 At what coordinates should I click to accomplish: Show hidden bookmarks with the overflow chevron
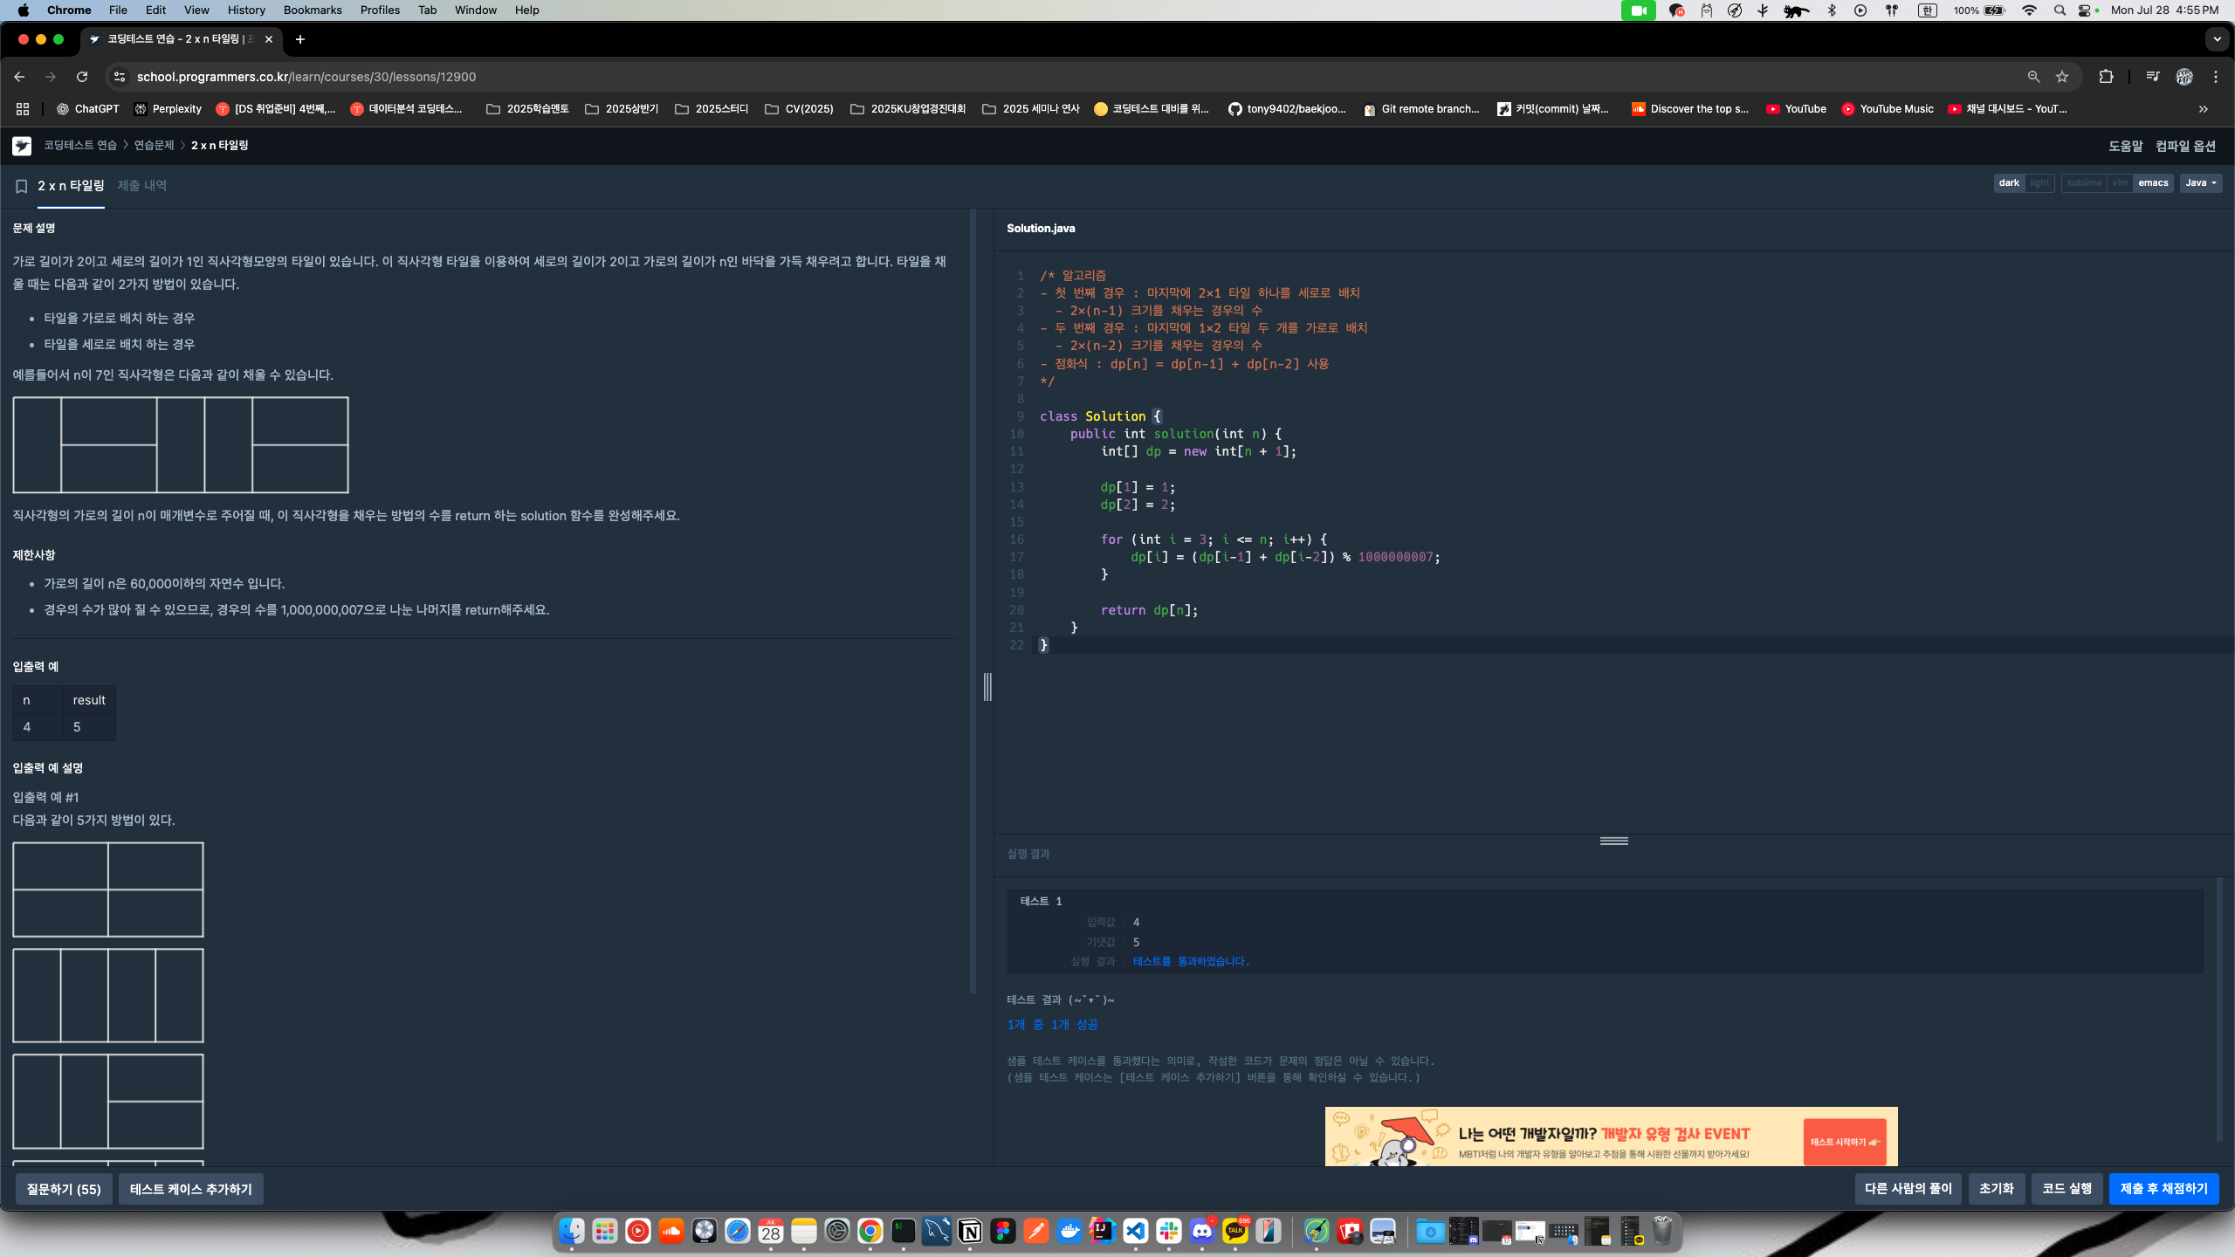pyautogui.click(x=2204, y=109)
